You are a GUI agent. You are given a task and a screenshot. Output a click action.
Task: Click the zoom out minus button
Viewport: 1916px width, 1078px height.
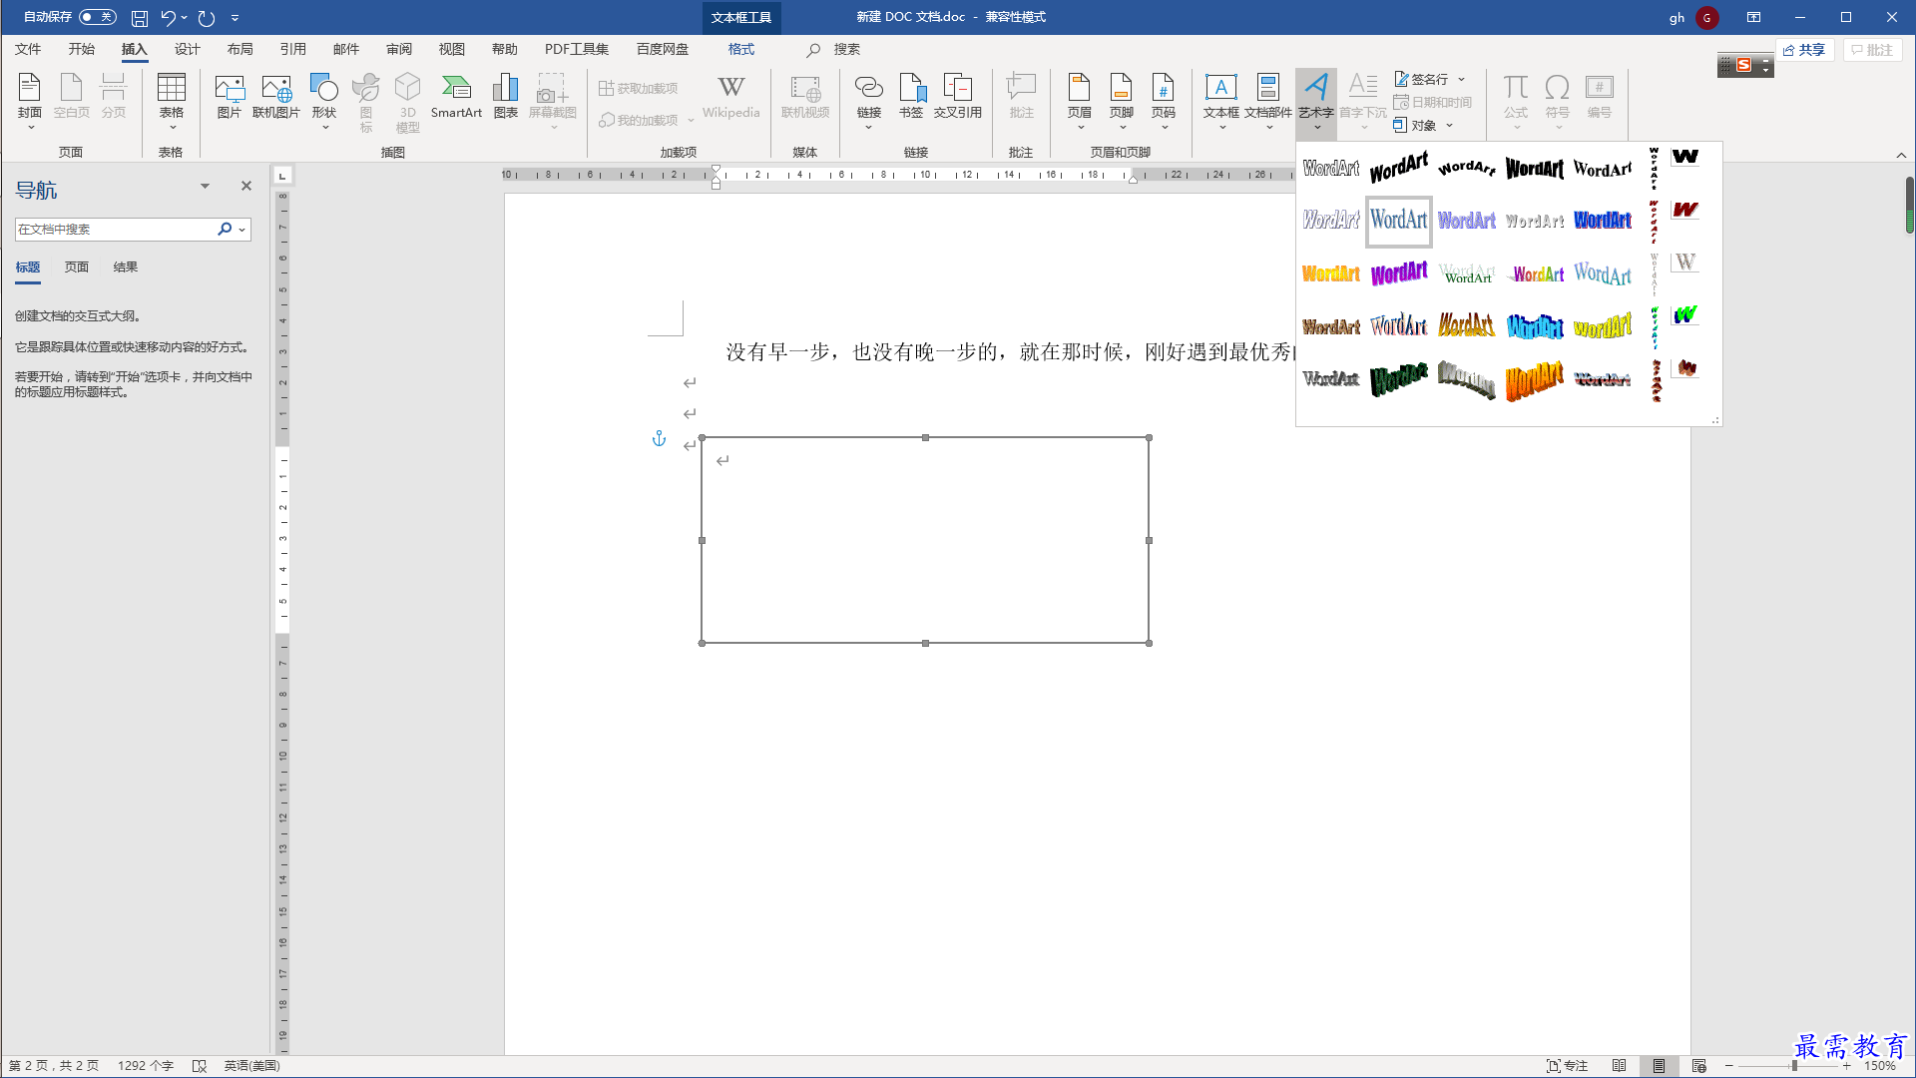click(x=1729, y=1066)
